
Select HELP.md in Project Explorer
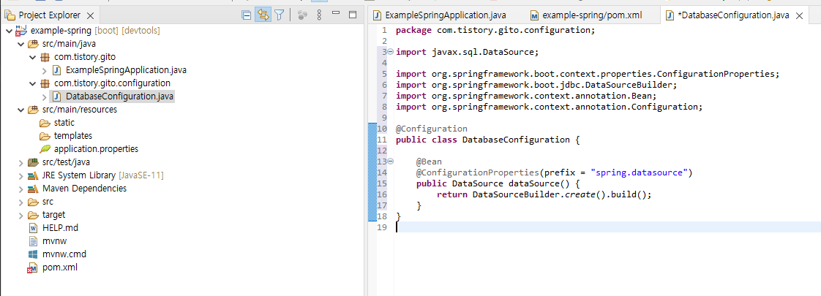60,228
